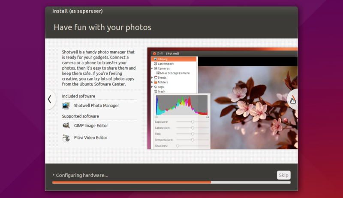Click the histogram's left range handle

point(156,117)
